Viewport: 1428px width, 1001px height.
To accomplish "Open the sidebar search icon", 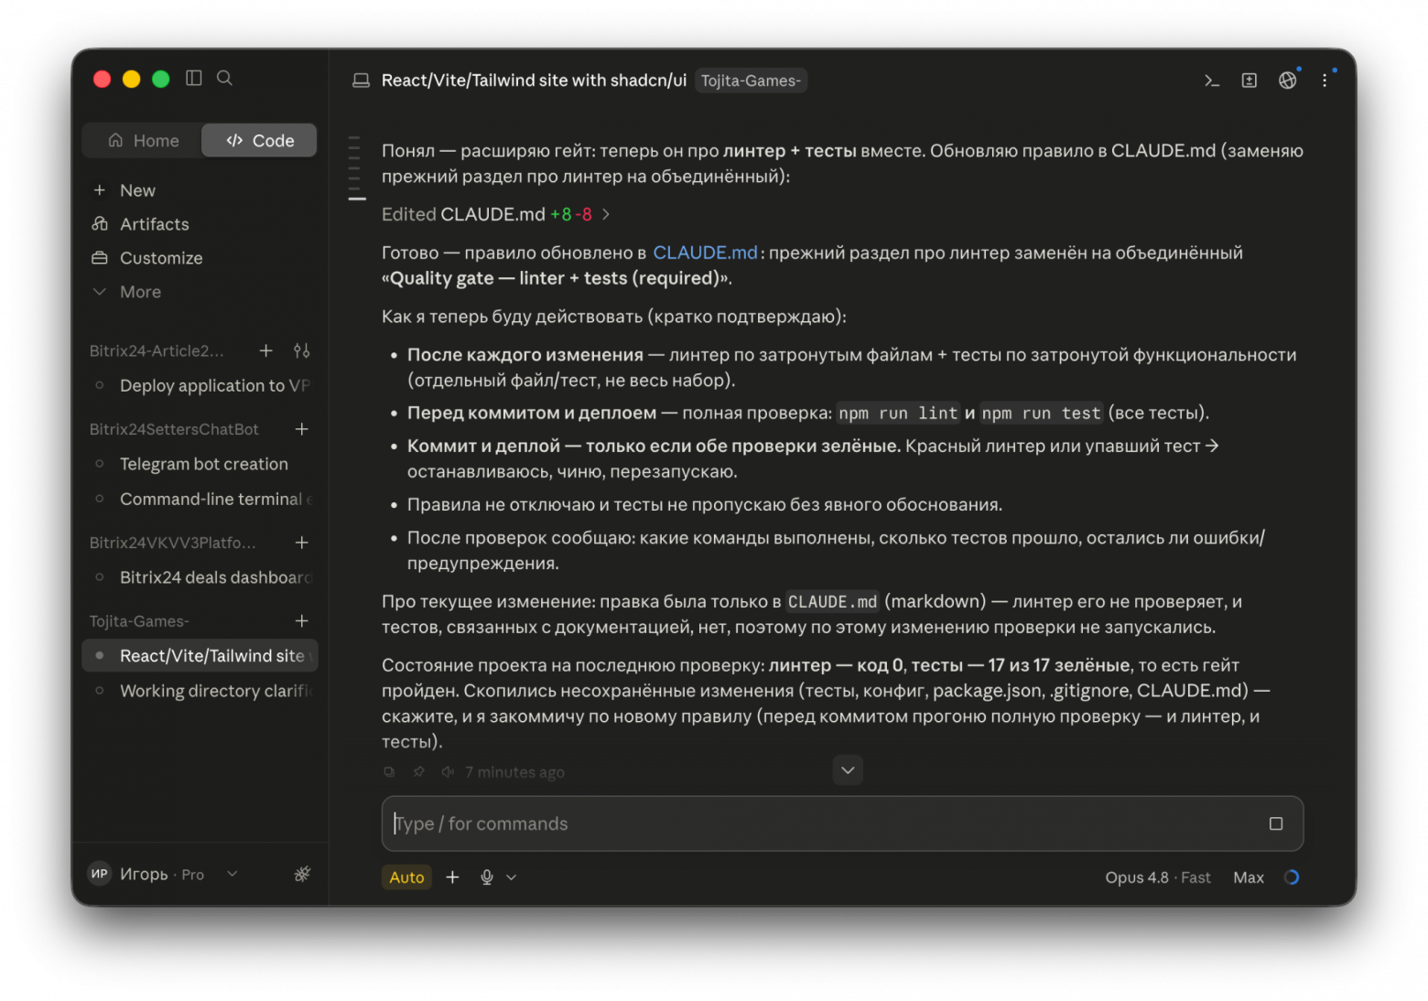I will coord(224,78).
